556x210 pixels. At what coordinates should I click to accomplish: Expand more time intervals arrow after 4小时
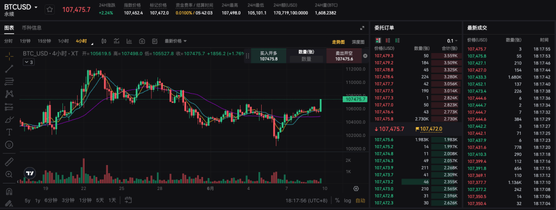(92, 44)
